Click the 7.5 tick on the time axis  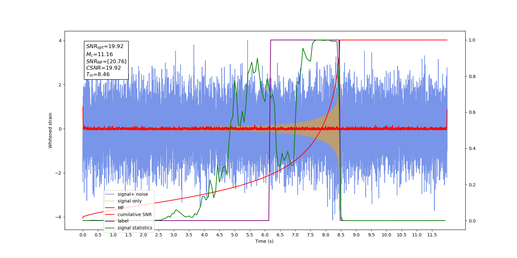pyautogui.click(x=311, y=235)
